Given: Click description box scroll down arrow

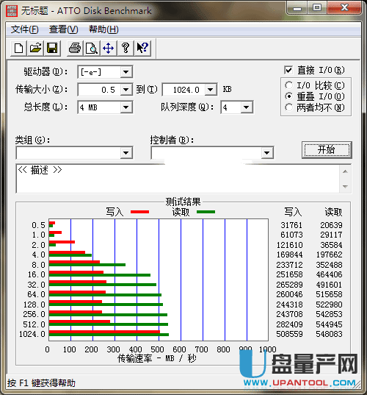Looking at the screenshot, I should pyautogui.click(x=346, y=187).
